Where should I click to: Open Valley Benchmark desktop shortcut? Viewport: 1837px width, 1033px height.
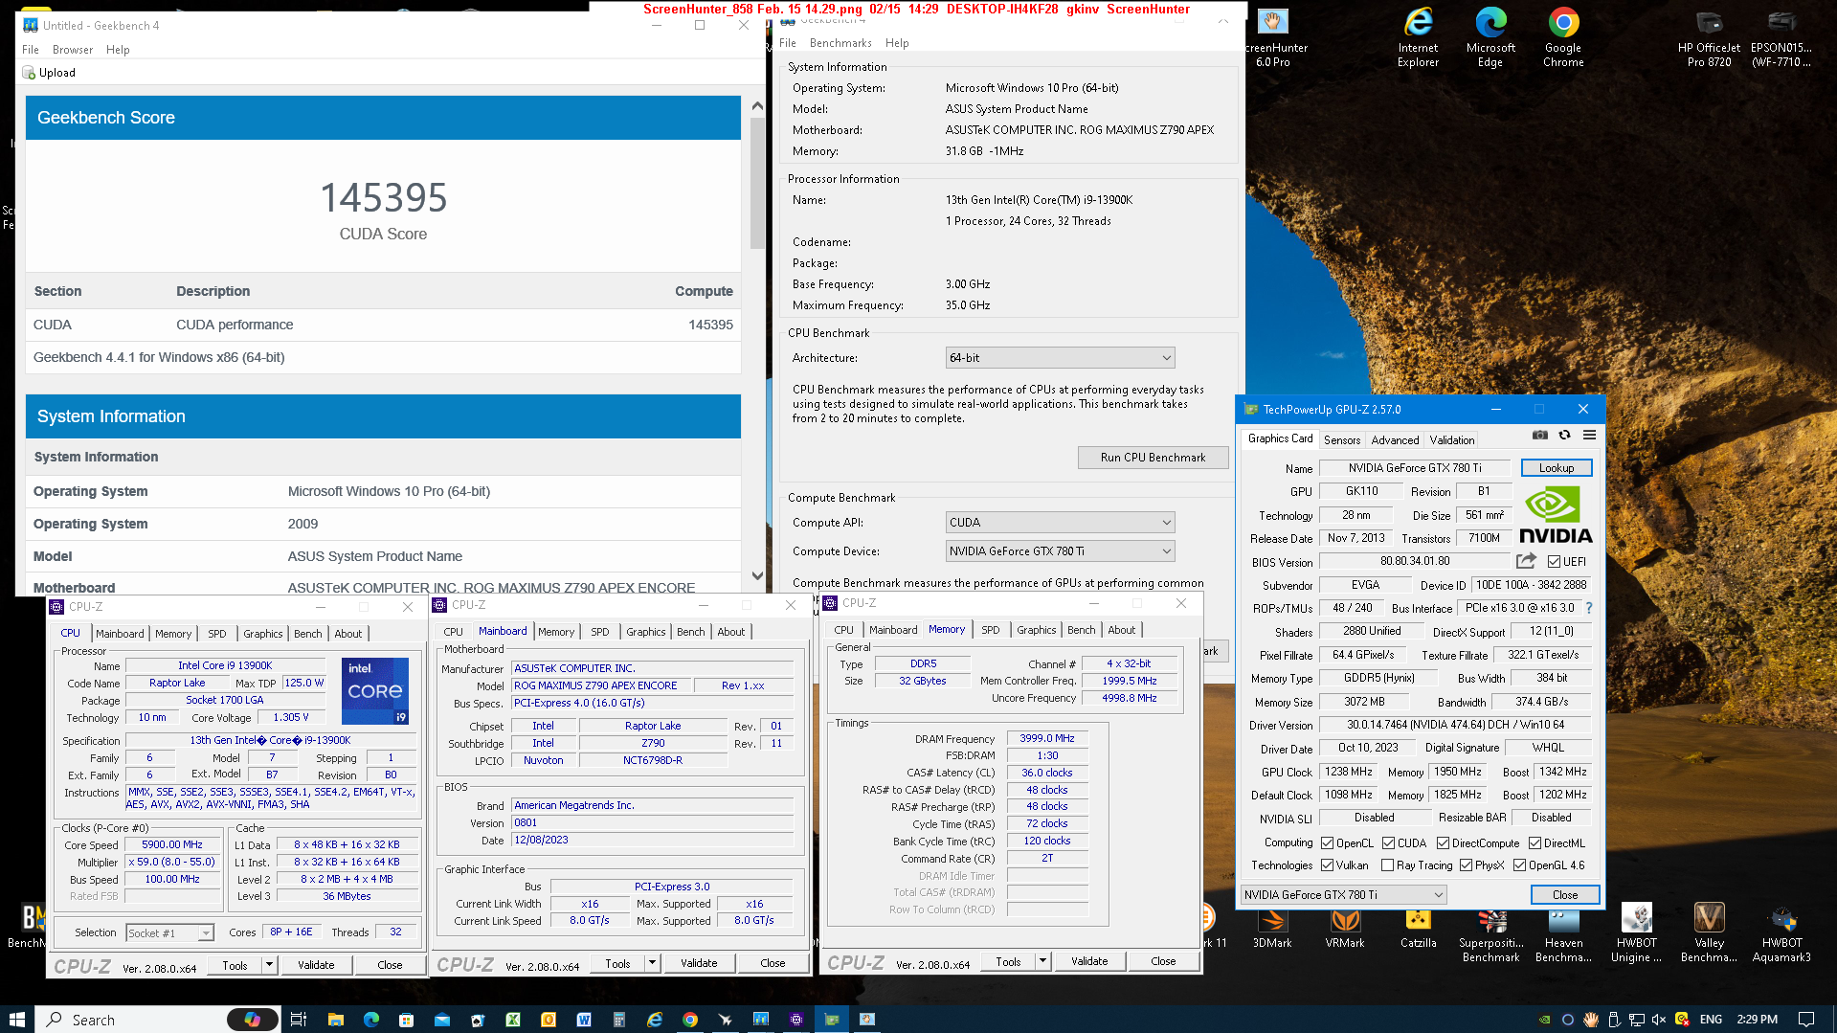point(1709,933)
